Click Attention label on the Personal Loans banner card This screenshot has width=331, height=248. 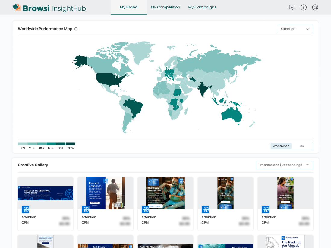click(x=29, y=217)
